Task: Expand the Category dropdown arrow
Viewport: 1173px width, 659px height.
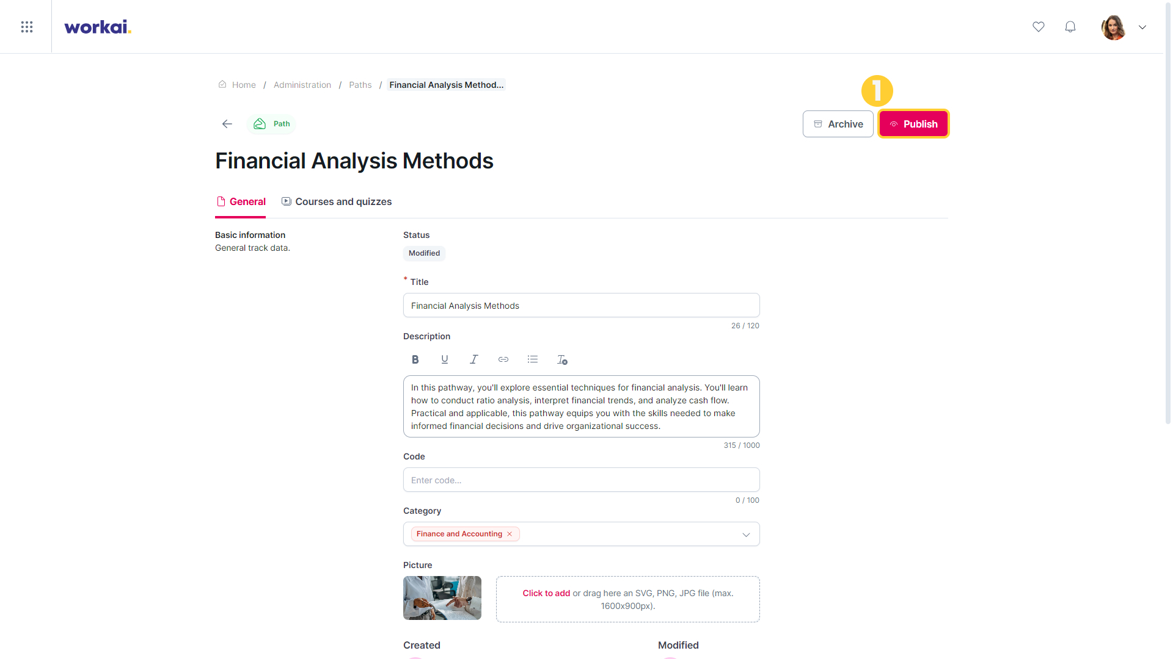Action: (746, 535)
